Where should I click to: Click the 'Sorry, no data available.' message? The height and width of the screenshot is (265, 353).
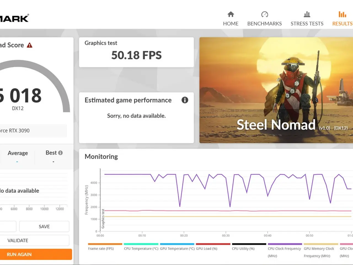137,116
